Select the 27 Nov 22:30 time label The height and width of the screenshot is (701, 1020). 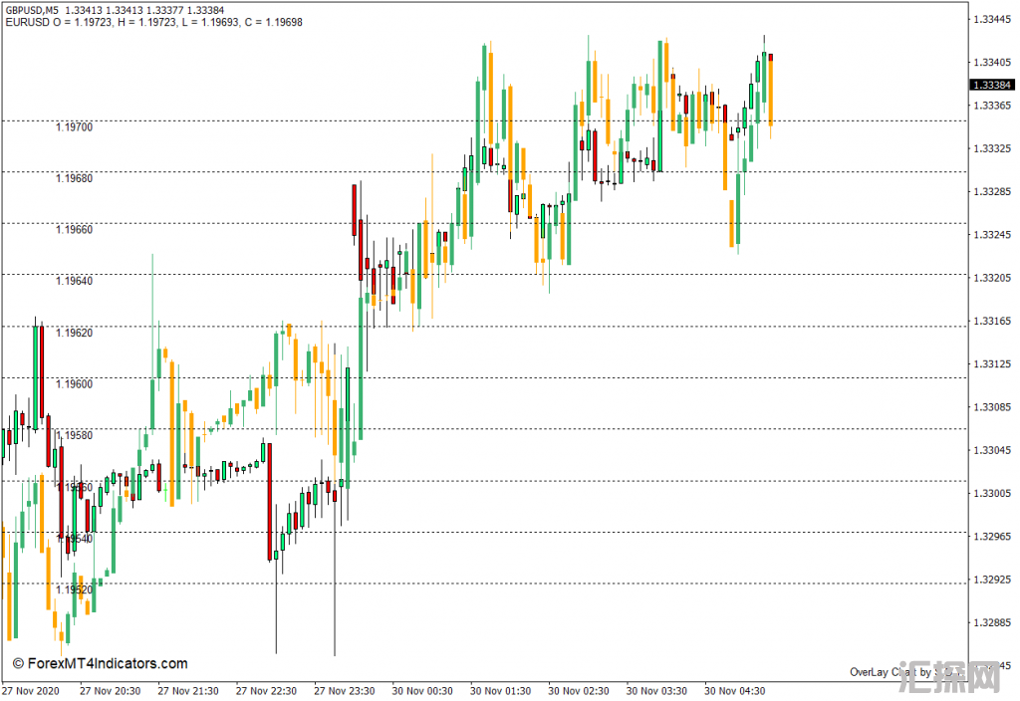coord(266,690)
